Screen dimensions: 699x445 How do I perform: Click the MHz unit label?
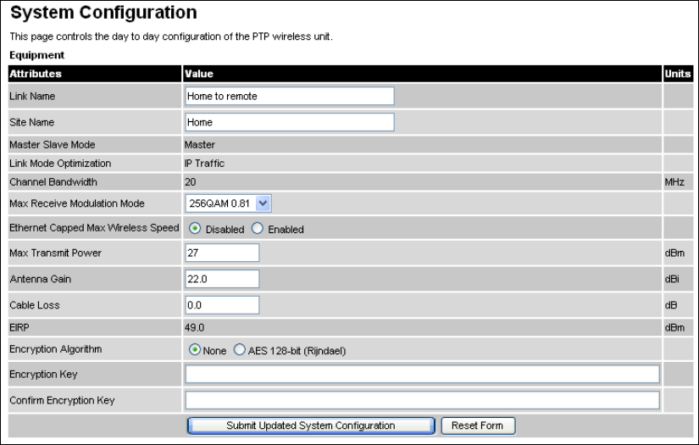click(x=674, y=182)
